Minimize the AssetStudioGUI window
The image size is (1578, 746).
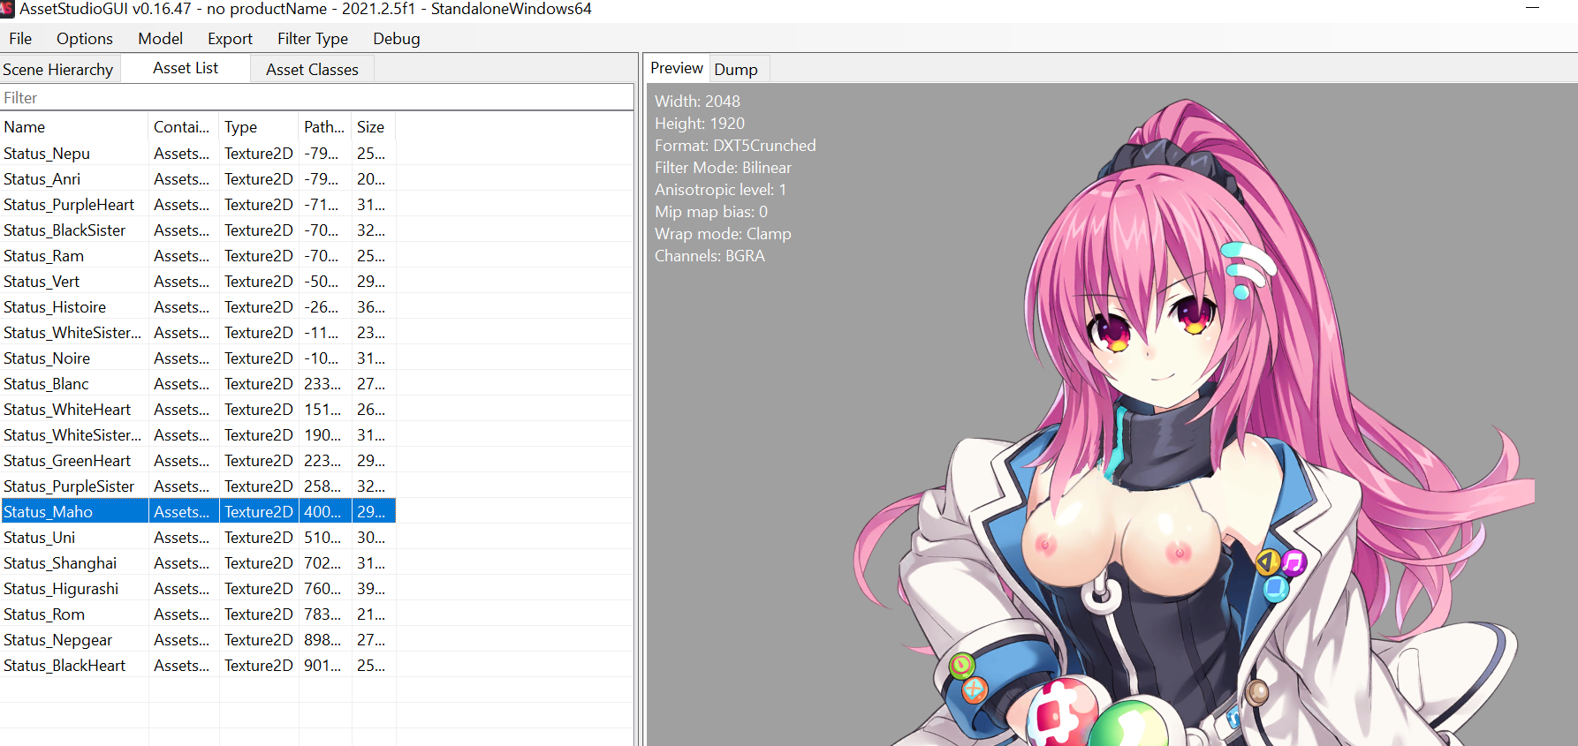coord(1532,9)
